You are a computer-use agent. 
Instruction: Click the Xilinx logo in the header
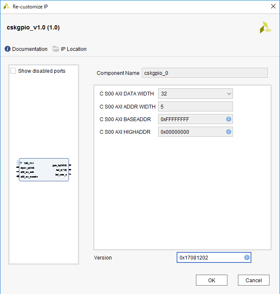(x=266, y=27)
